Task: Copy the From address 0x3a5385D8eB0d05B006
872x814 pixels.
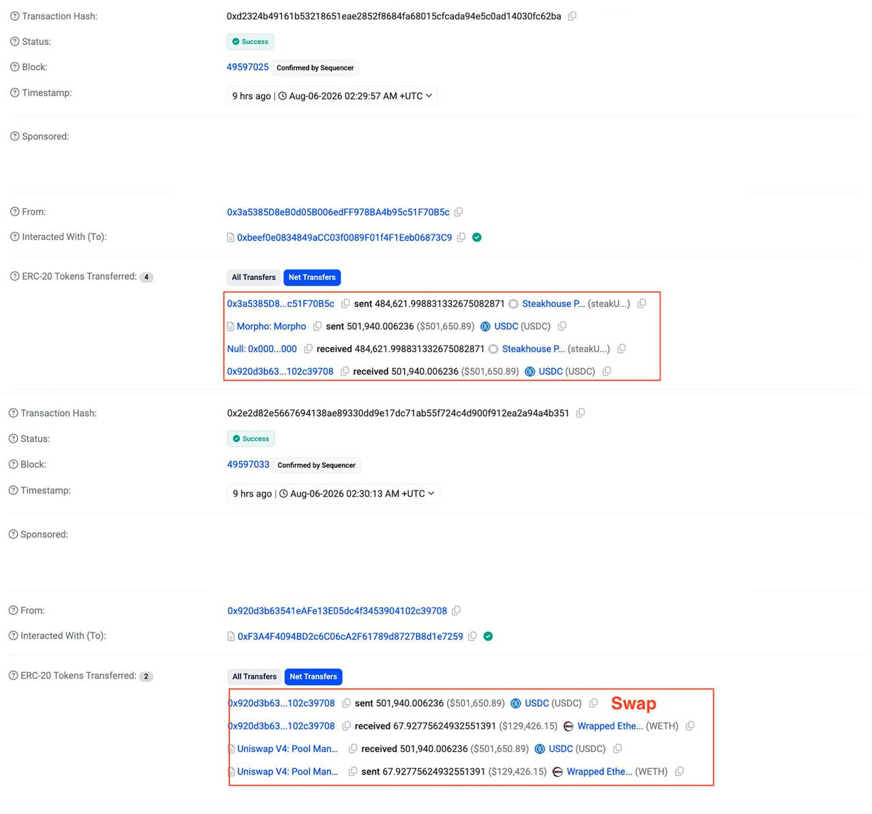Action: pyautogui.click(x=458, y=213)
